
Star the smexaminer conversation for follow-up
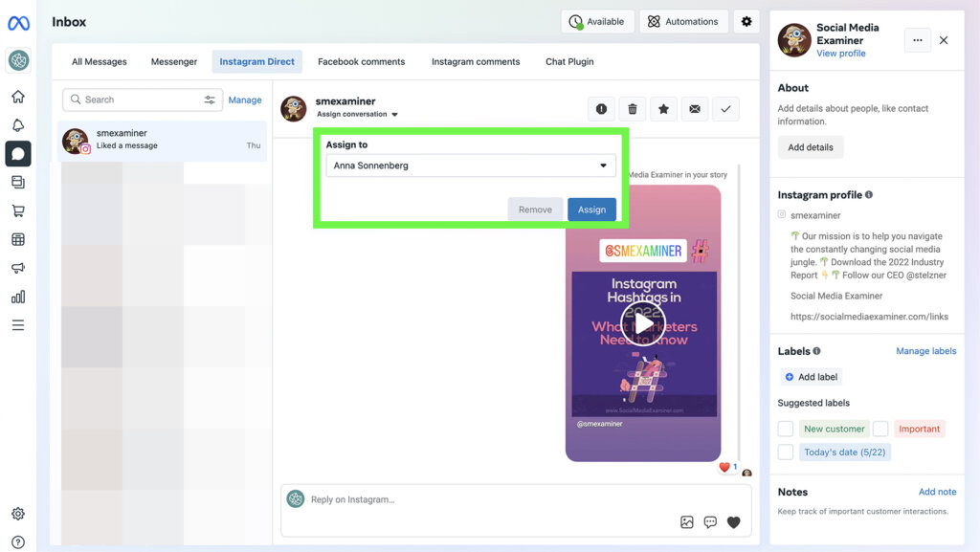pyautogui.click(x=663, y=108)
